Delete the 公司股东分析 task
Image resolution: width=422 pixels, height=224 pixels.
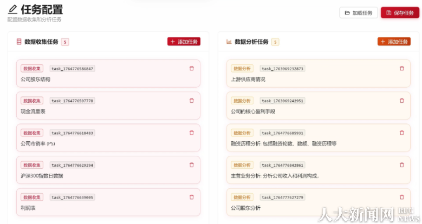[x=401, y=197]
